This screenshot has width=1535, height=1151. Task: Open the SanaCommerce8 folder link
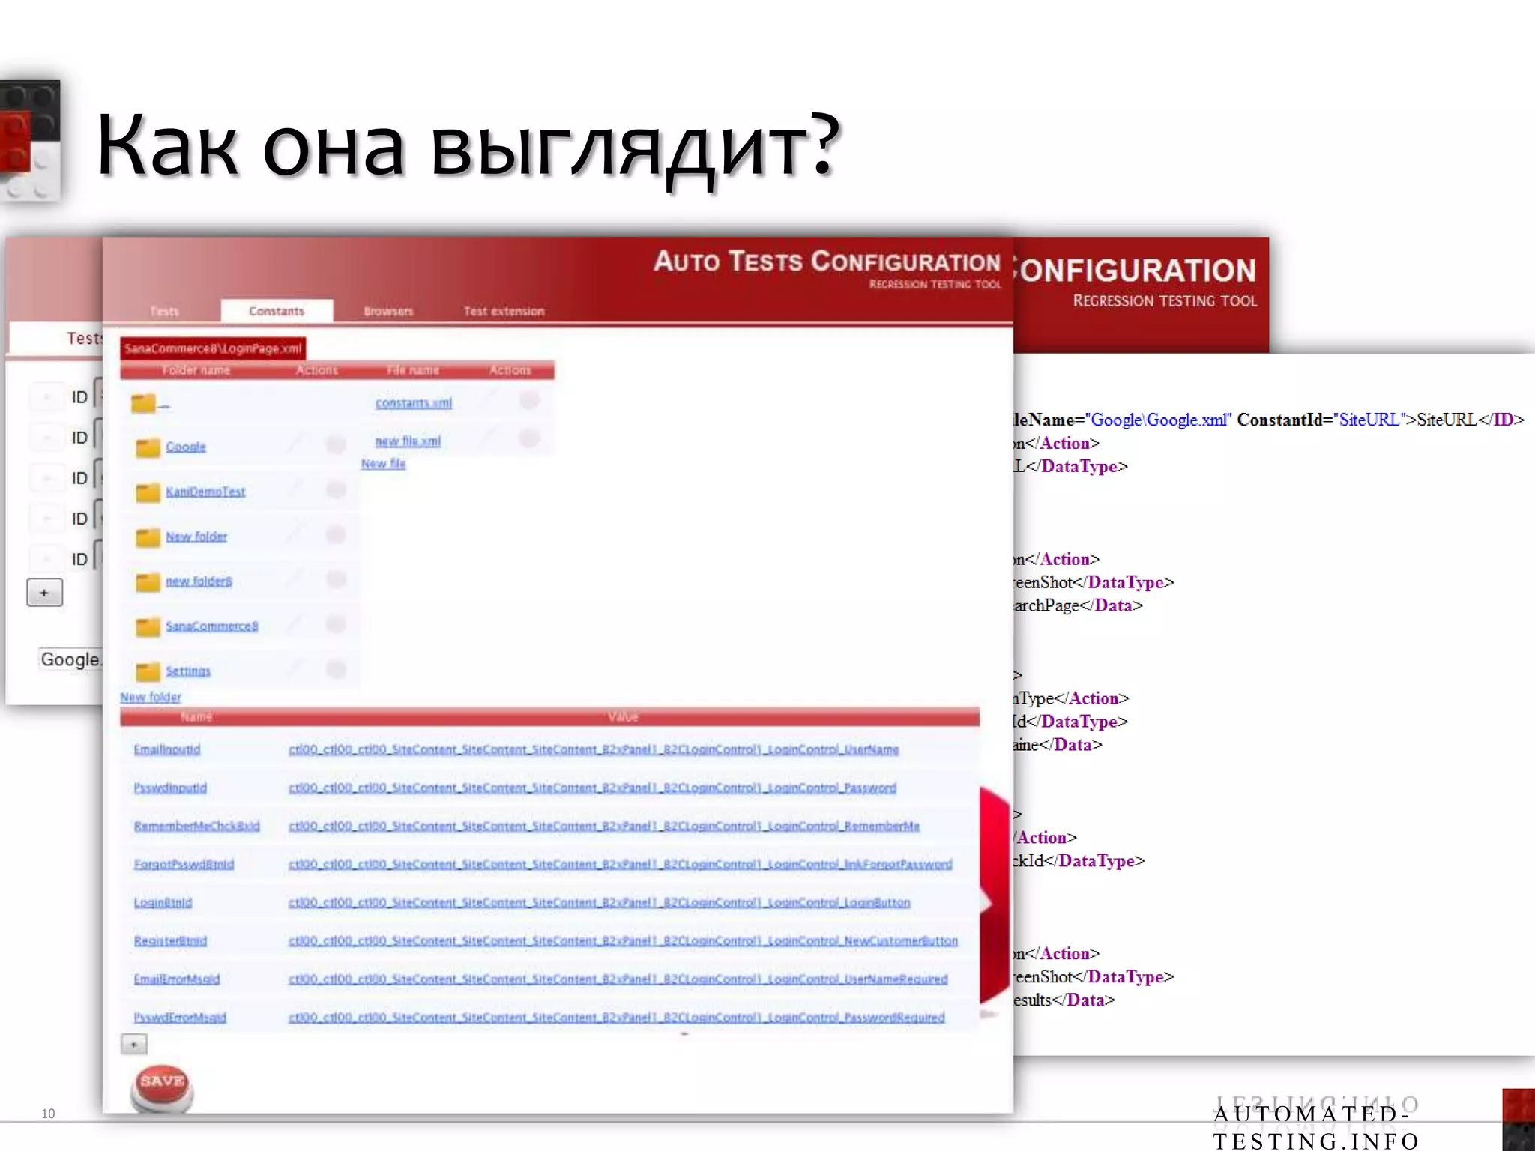tap(212, 626)
